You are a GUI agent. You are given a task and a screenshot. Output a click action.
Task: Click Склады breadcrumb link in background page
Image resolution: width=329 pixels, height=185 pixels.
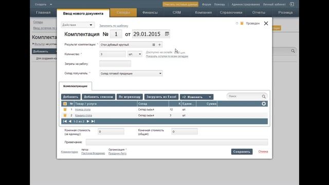pos(38,22)
